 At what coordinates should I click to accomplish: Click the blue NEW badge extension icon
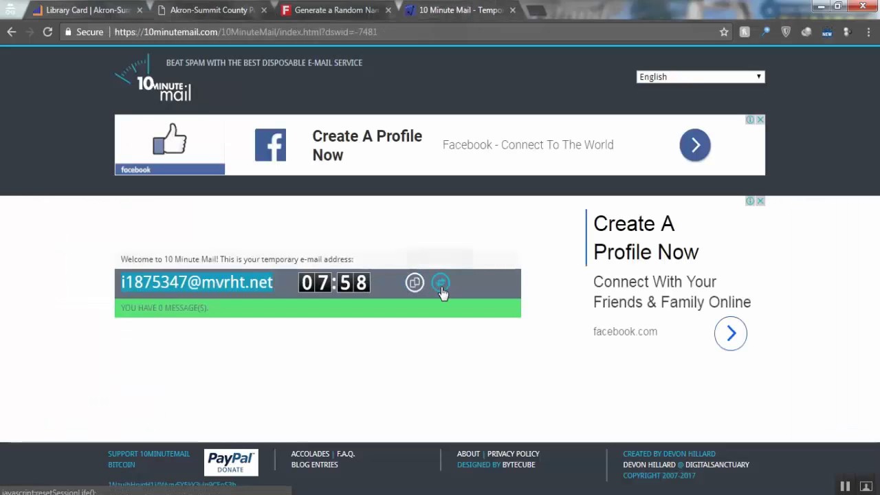pos(827,32)
